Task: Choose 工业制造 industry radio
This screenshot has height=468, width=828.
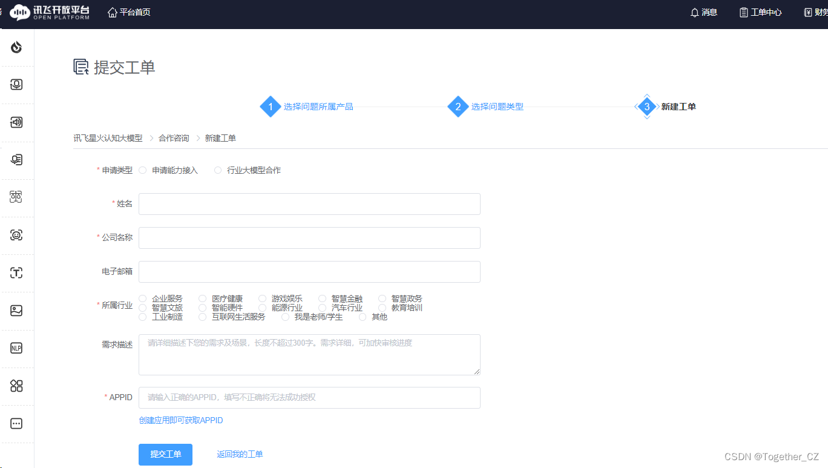Action: tap(143, 317)
